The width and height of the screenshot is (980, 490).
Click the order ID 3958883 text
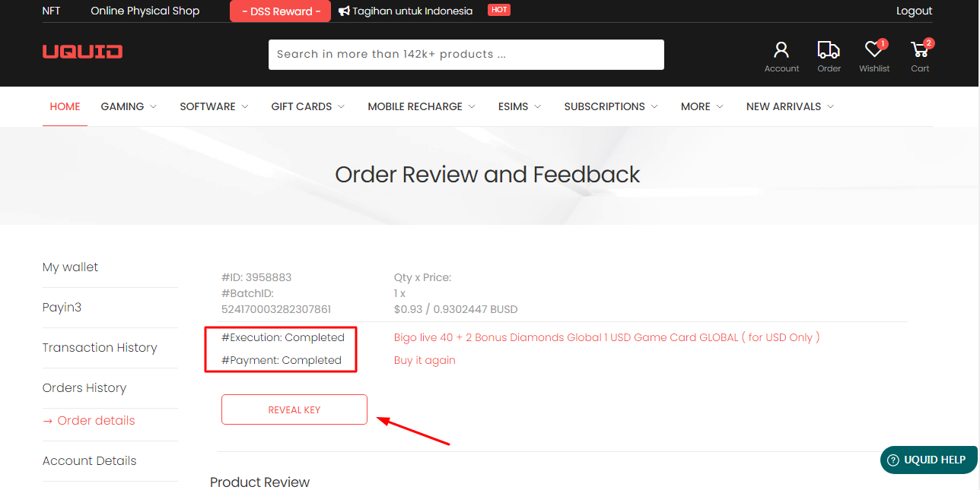coord(256,277)
